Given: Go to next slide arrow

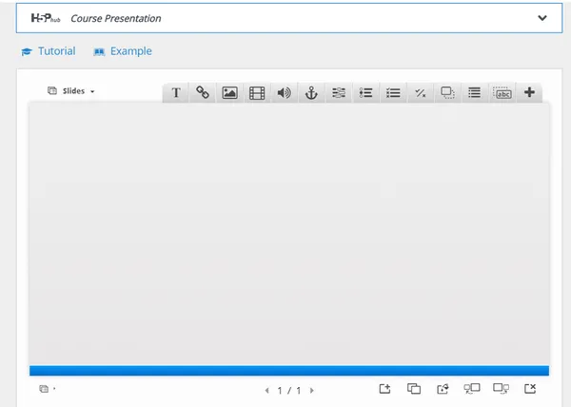Looking at the screenshot, I should click(x=312, y=390).
